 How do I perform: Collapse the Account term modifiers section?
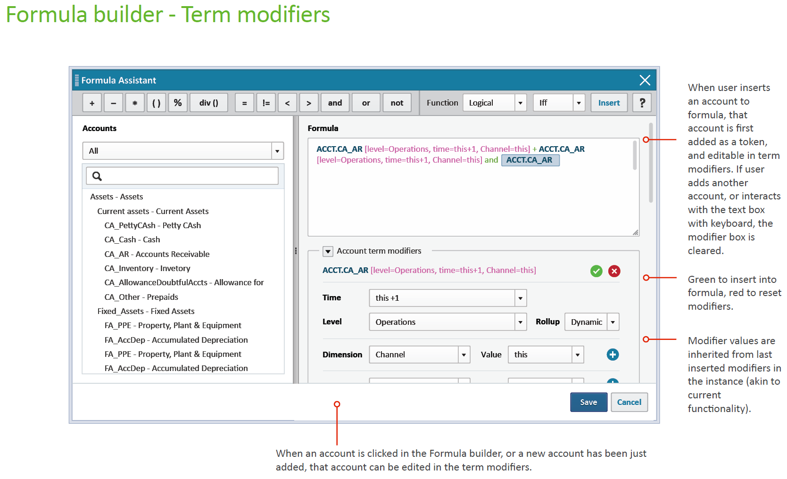pos(327,251)
